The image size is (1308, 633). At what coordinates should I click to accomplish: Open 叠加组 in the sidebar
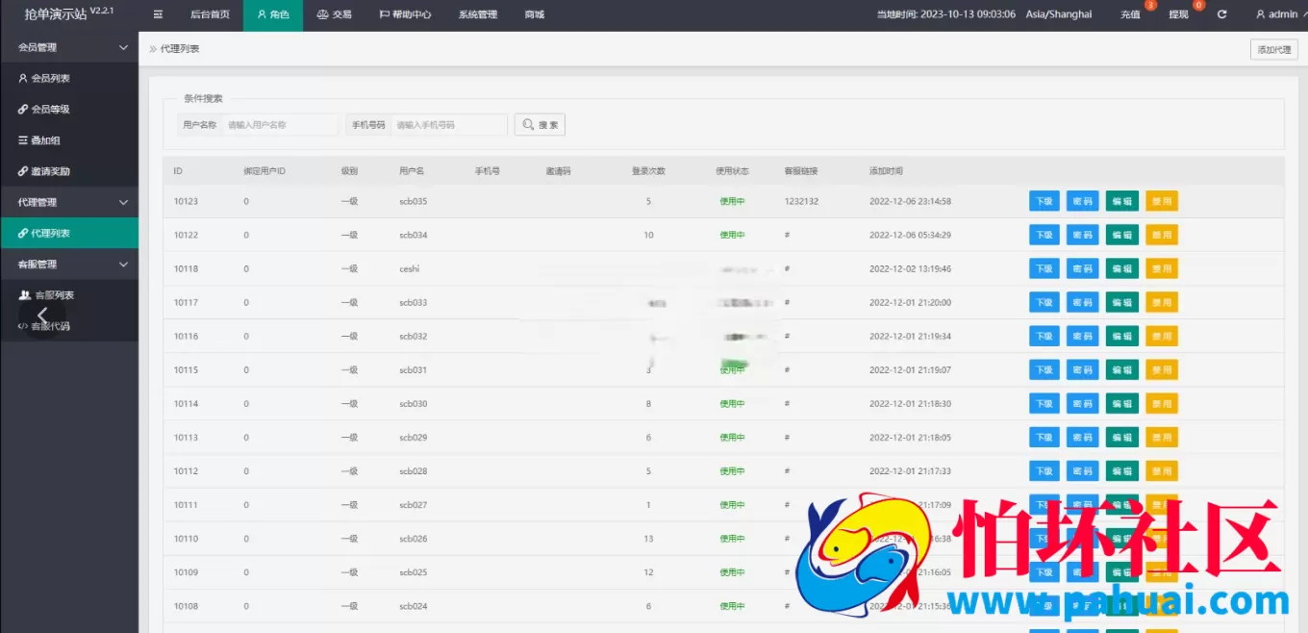click(x=45, y=140)
